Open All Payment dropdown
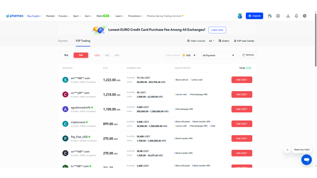The width and height of the screenshot is (317, 178). point(219,55)
